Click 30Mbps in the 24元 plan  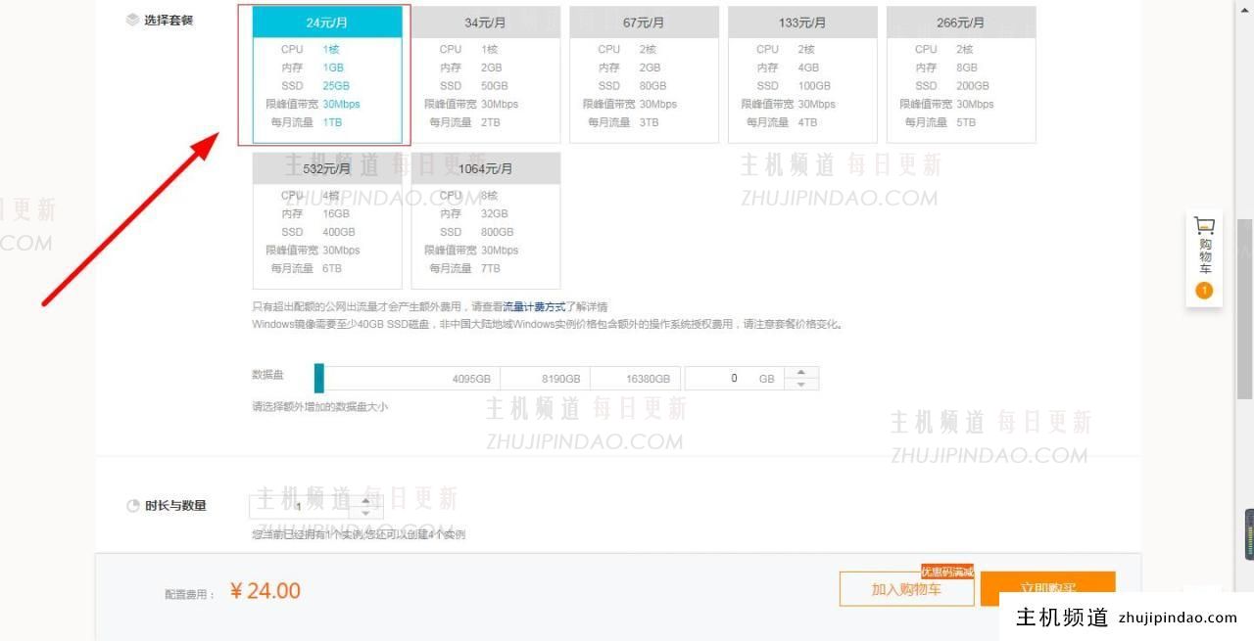point(341,104)
